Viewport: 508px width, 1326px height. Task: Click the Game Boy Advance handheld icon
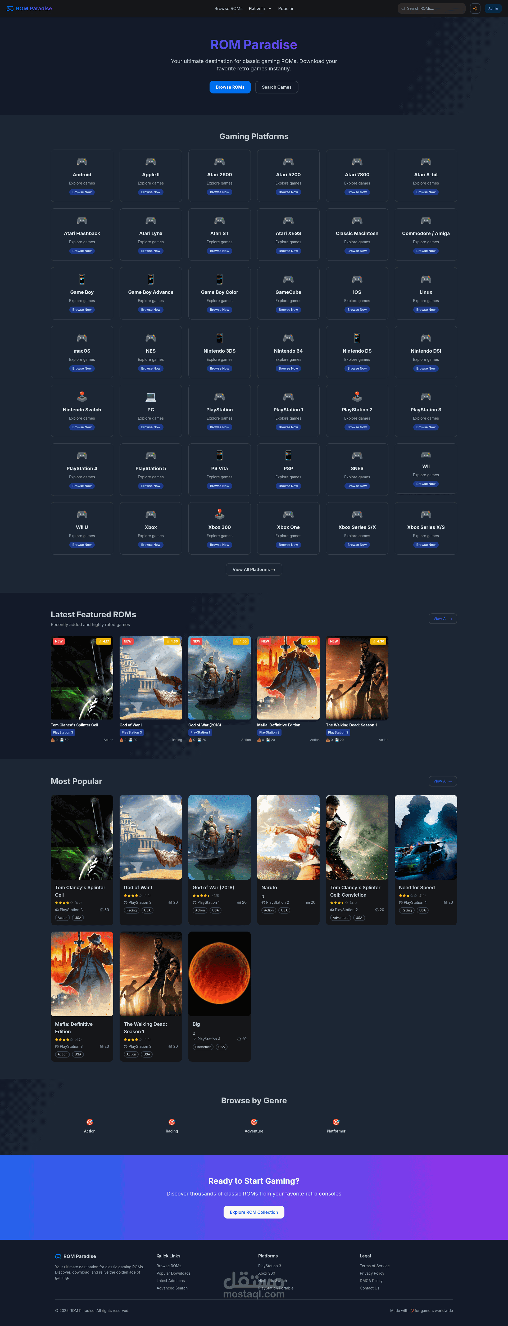pos(151,280)
